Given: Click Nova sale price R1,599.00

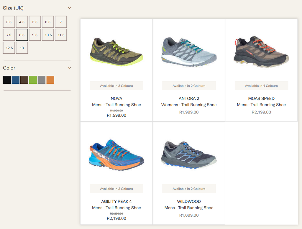Looking at the screenshot, I should (116, 115).
